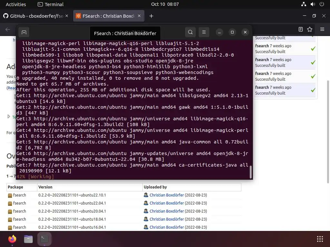The width and height of the screenshot is (330, 247).
Task: Click fsearch package icon in ubuntu22.10.1 row
Action: [x=10, y=196]
